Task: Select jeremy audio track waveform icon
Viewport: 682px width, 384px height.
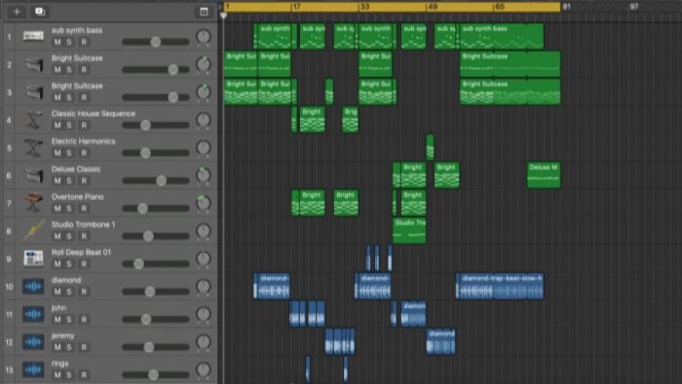Action: pyautogui.click(x=33, y=342)
